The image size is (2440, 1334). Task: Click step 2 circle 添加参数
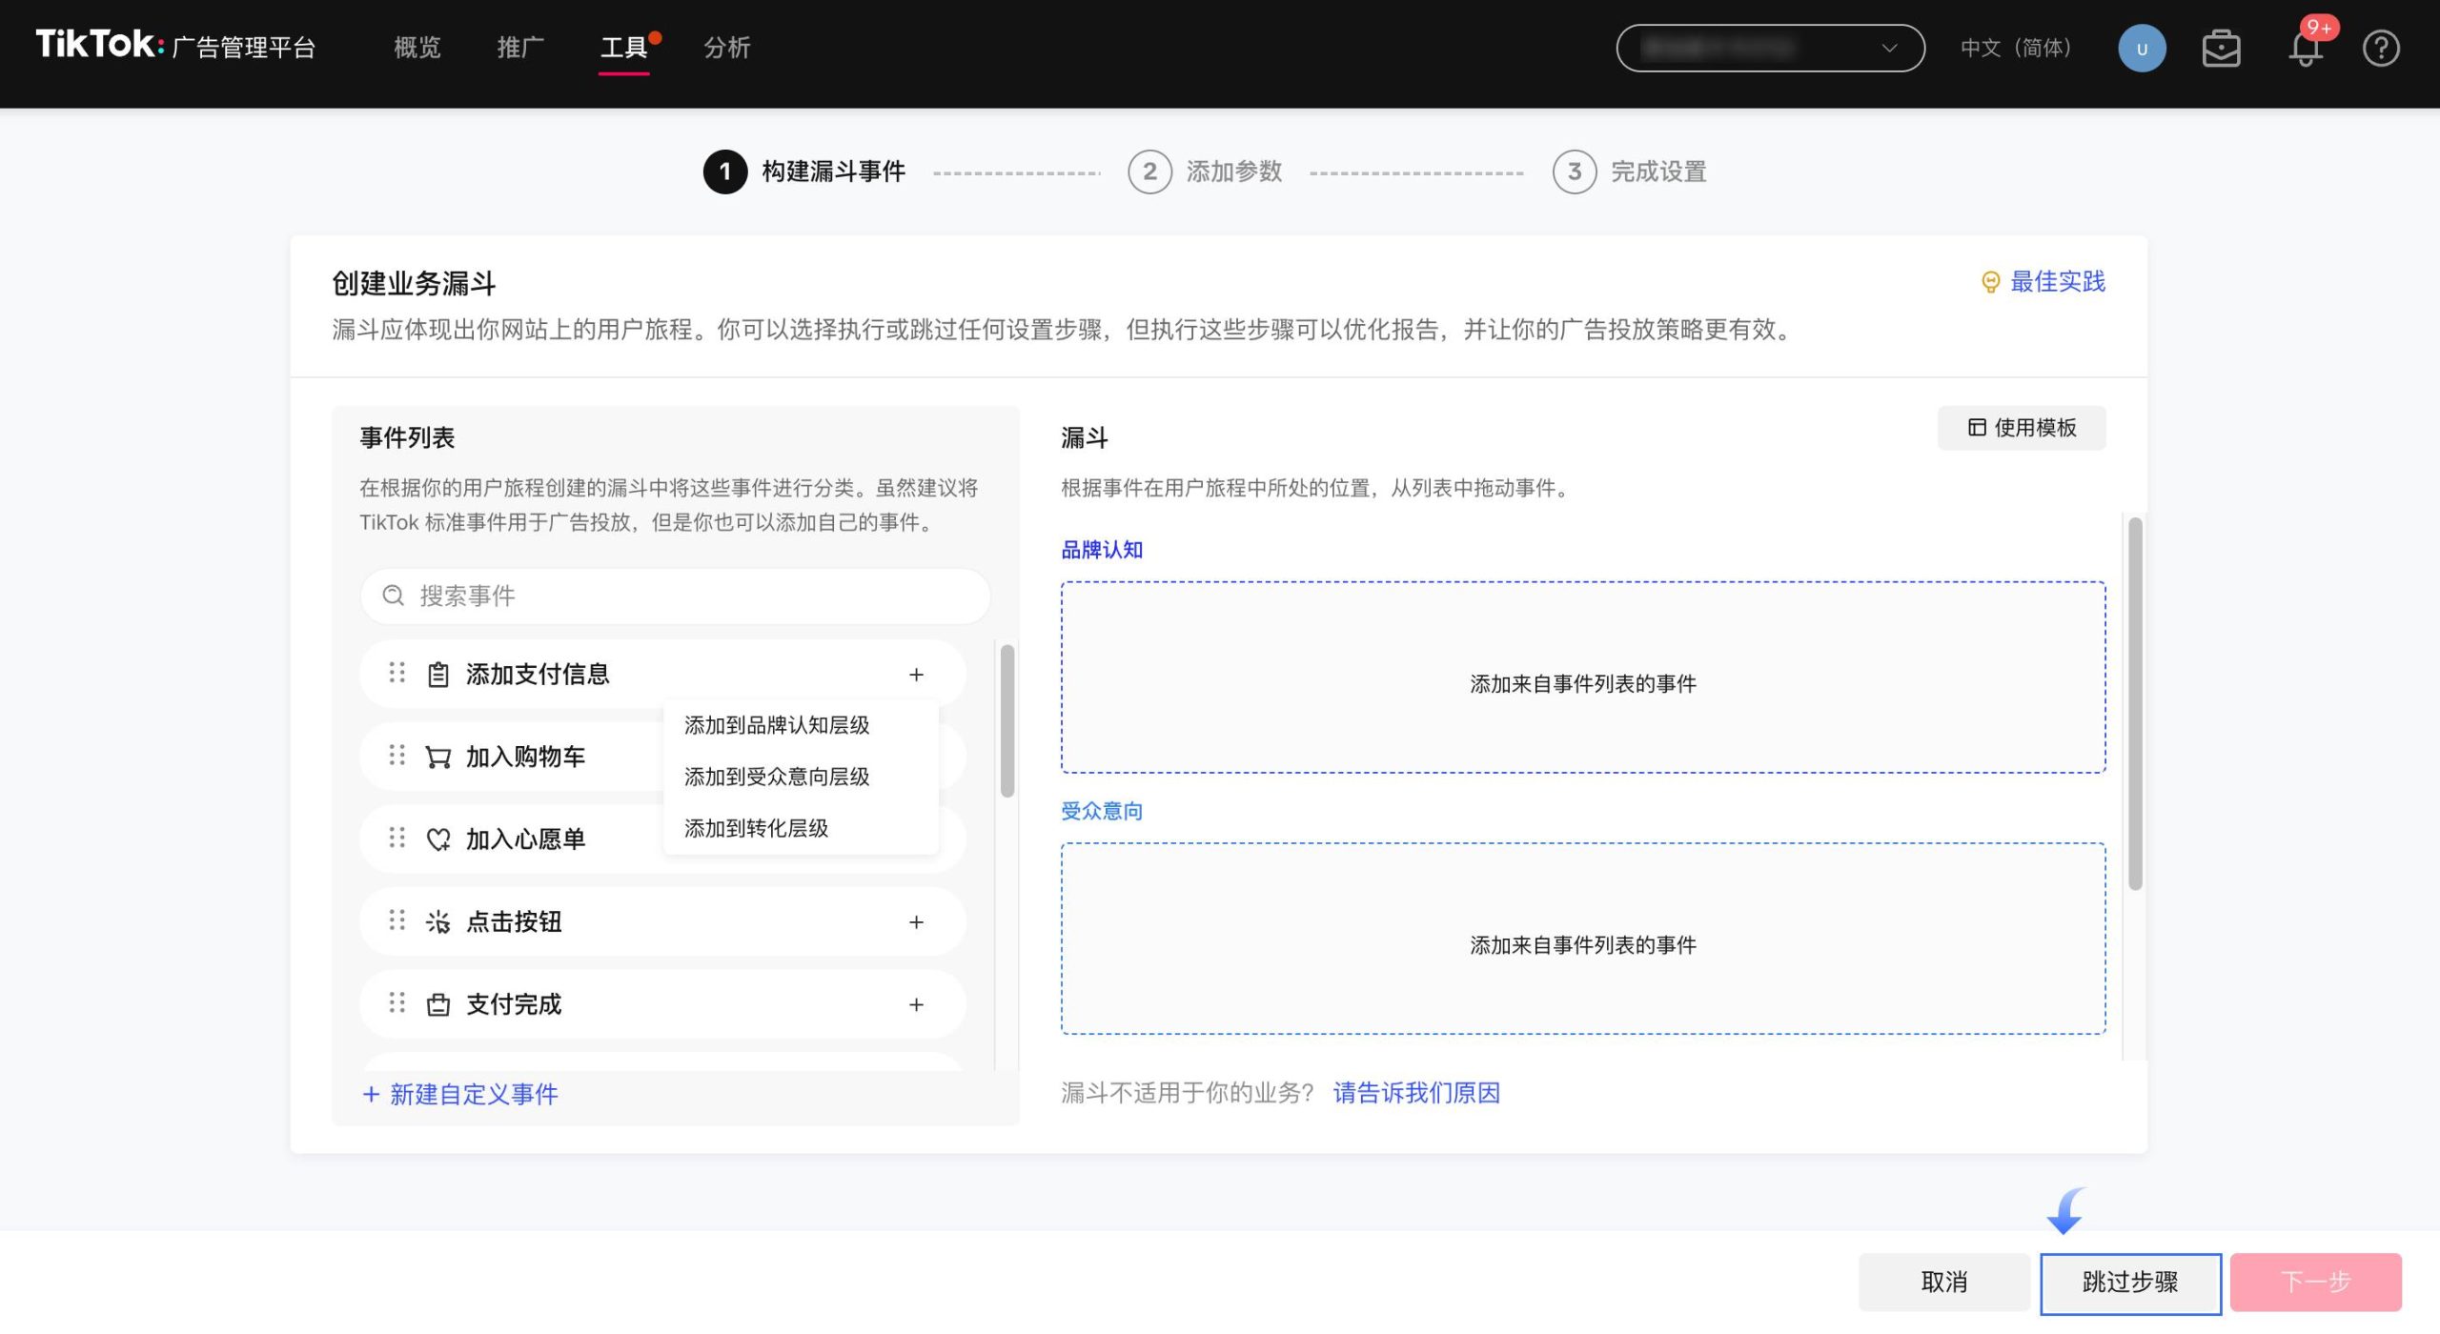[x=1149, y=172]
